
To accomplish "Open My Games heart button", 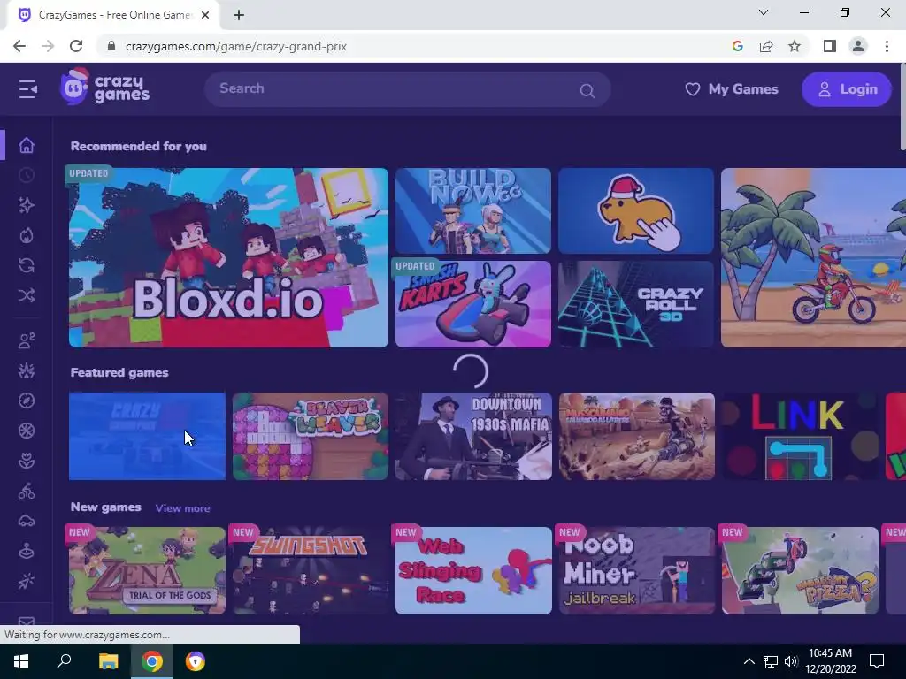I will pyautogui.click(x=732, y=89).
